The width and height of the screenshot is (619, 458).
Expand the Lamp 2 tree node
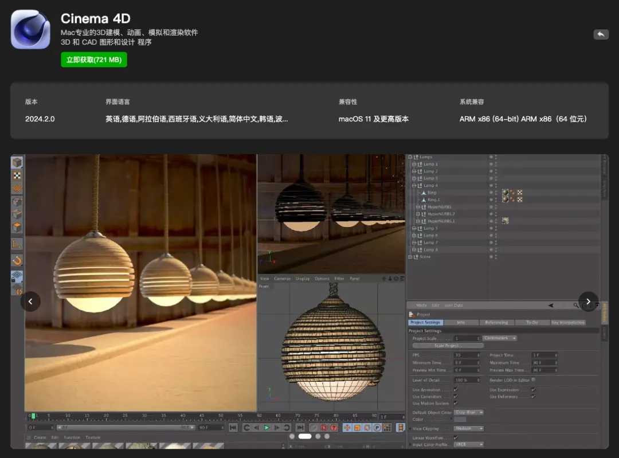pos(414,171)
